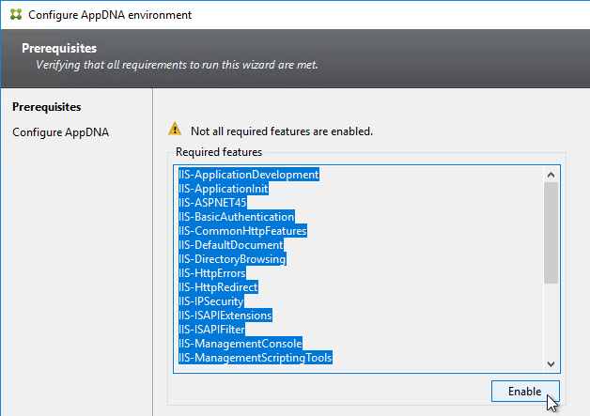Select IIS-IPSecurity in the list
The height and width of the screenshot is (416, 590).
[x=211, y=301]
